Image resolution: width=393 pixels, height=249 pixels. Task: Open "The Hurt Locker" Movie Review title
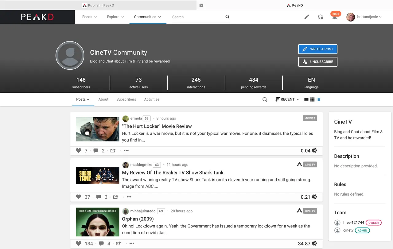click(x=157, y=126)
